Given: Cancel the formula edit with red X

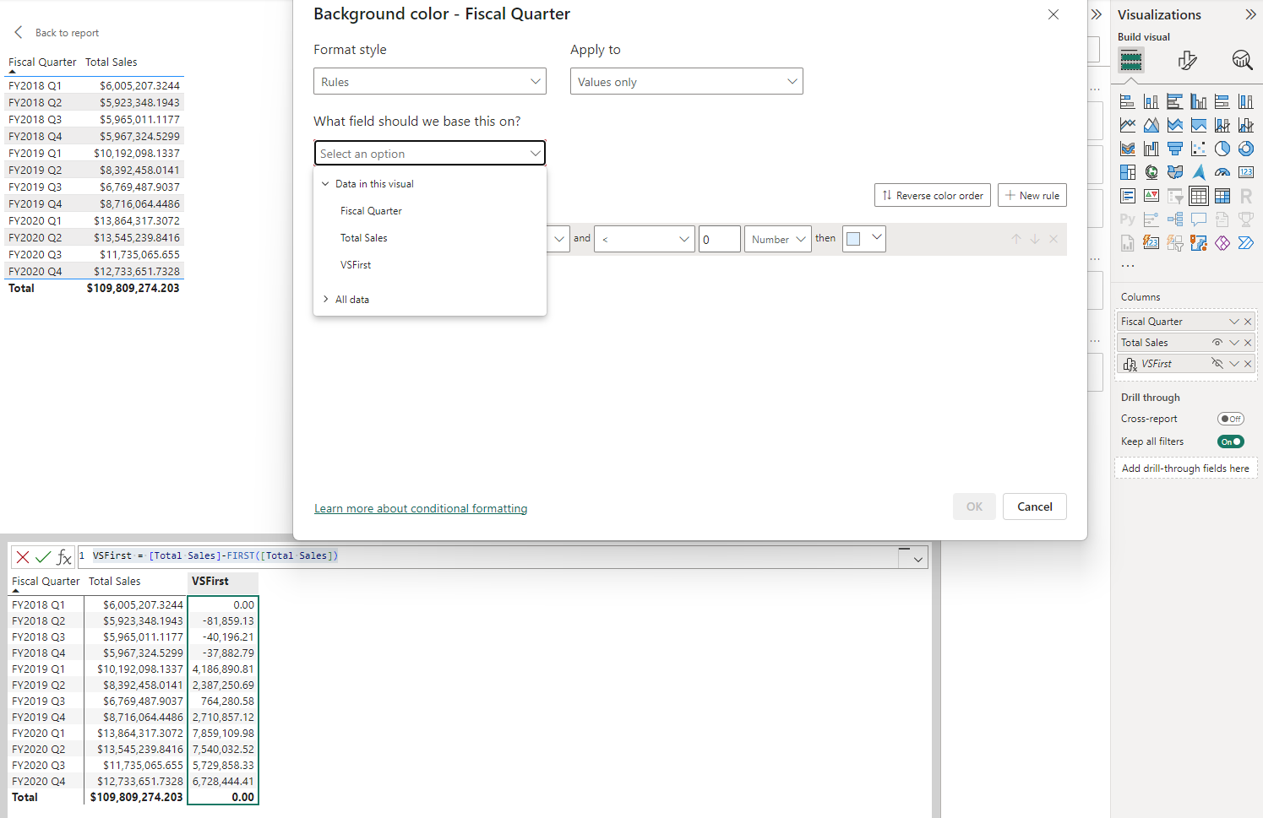Looking at the screenshot, I should (x=23, y=557).
